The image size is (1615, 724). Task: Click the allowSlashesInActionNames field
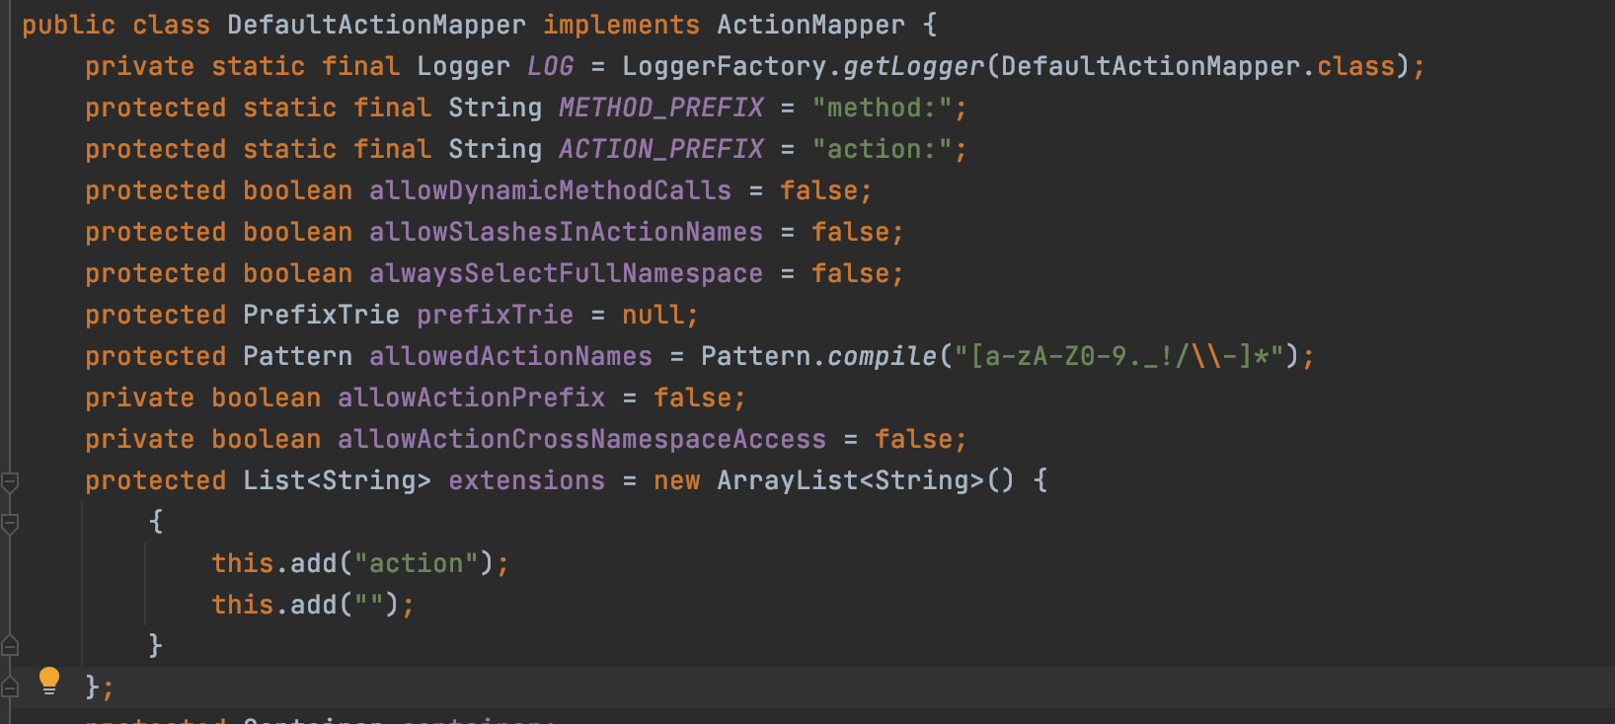pyautogui.click(x=566, y=232)
